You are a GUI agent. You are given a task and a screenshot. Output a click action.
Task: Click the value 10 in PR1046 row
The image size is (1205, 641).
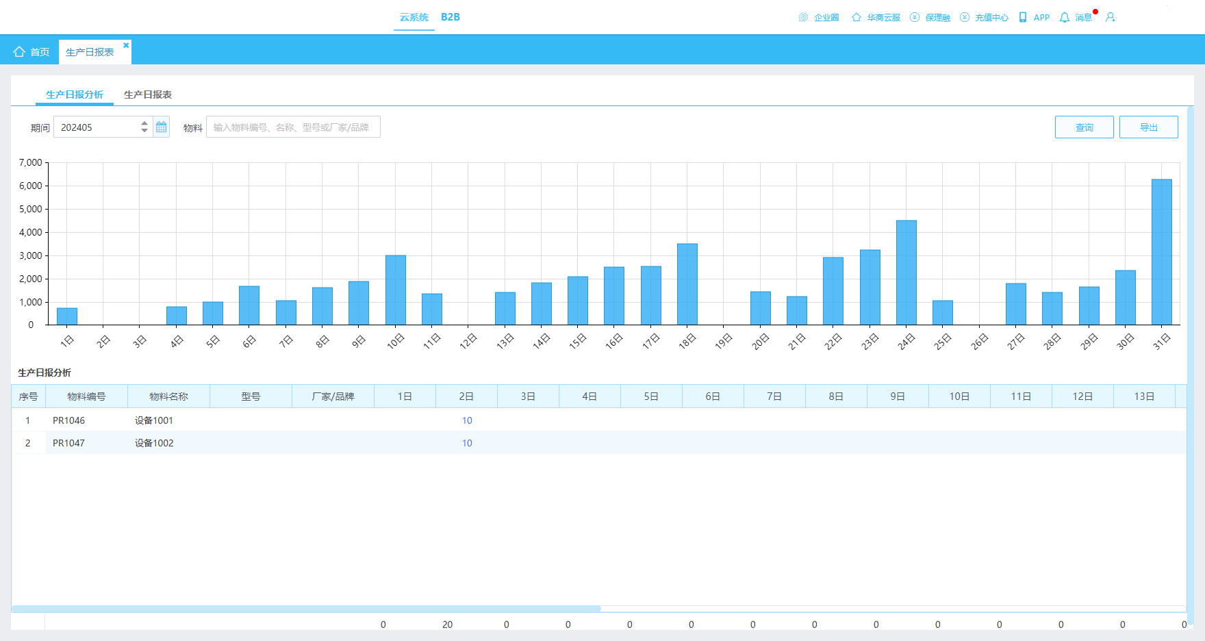pyautogui.click(x=467, y=420)
